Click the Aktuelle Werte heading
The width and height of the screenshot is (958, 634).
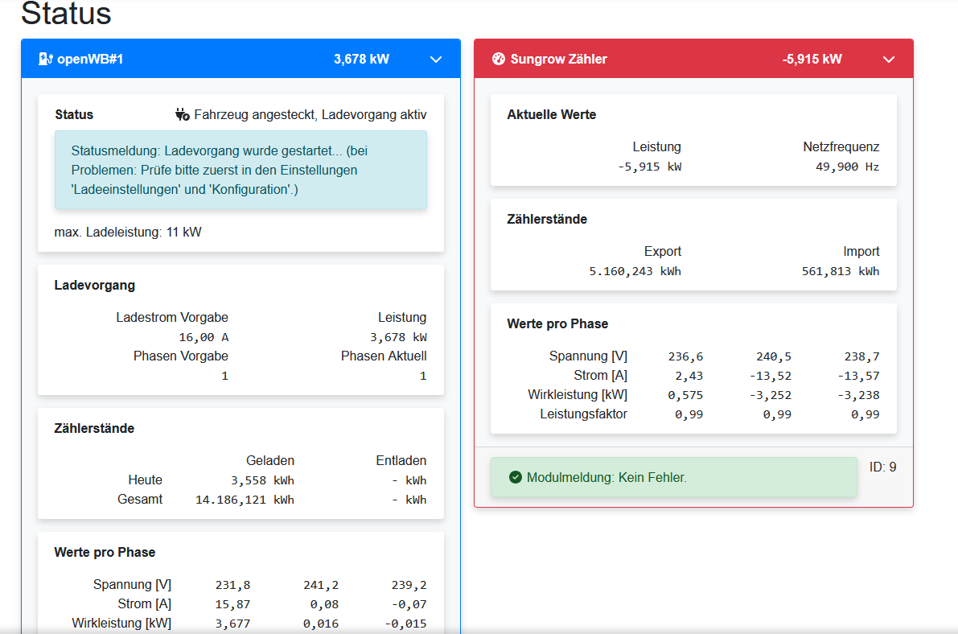pyautogui.click(x=552, y=114)
